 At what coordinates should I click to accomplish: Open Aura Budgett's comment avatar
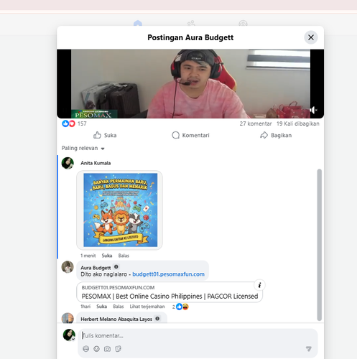(68, 267)
